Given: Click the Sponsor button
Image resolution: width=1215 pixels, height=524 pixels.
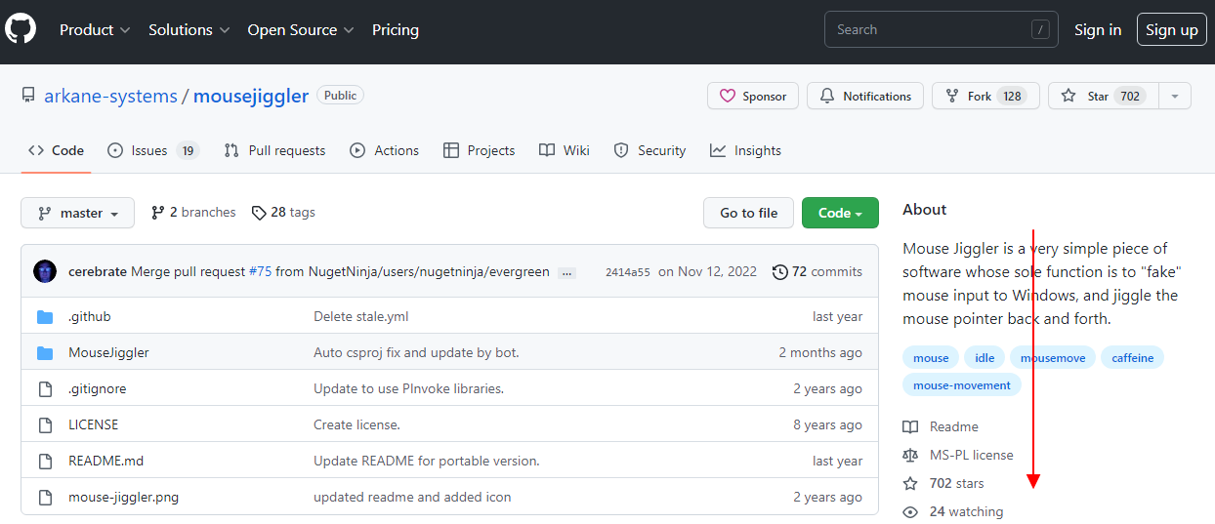Looking at the screenshot, I should [753, 96].
